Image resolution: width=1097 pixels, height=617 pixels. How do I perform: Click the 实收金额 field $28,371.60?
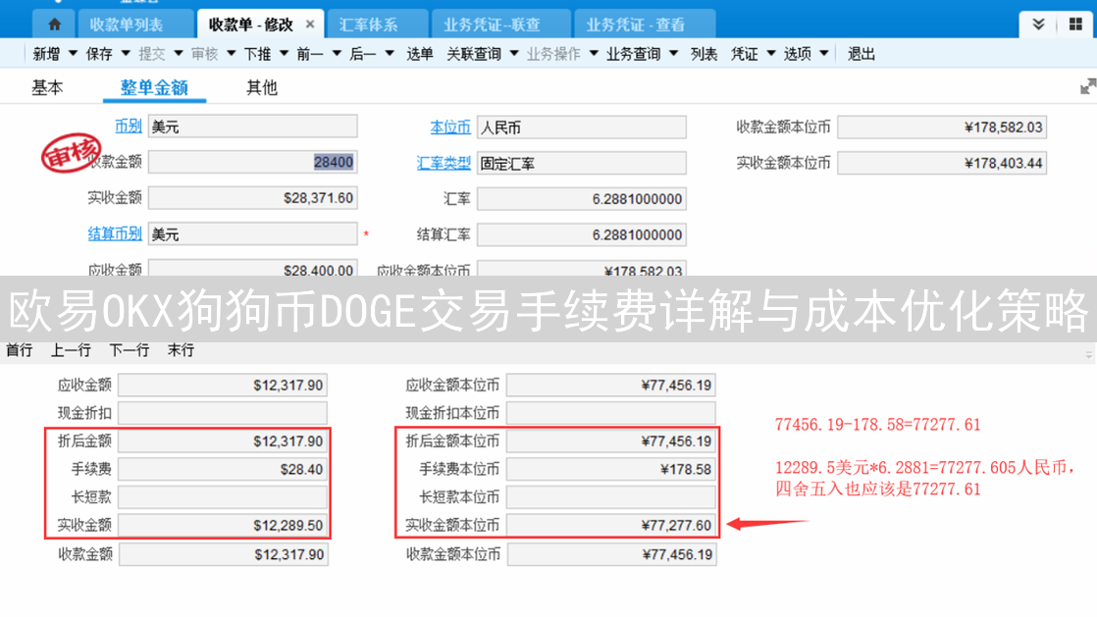(252, 198)
